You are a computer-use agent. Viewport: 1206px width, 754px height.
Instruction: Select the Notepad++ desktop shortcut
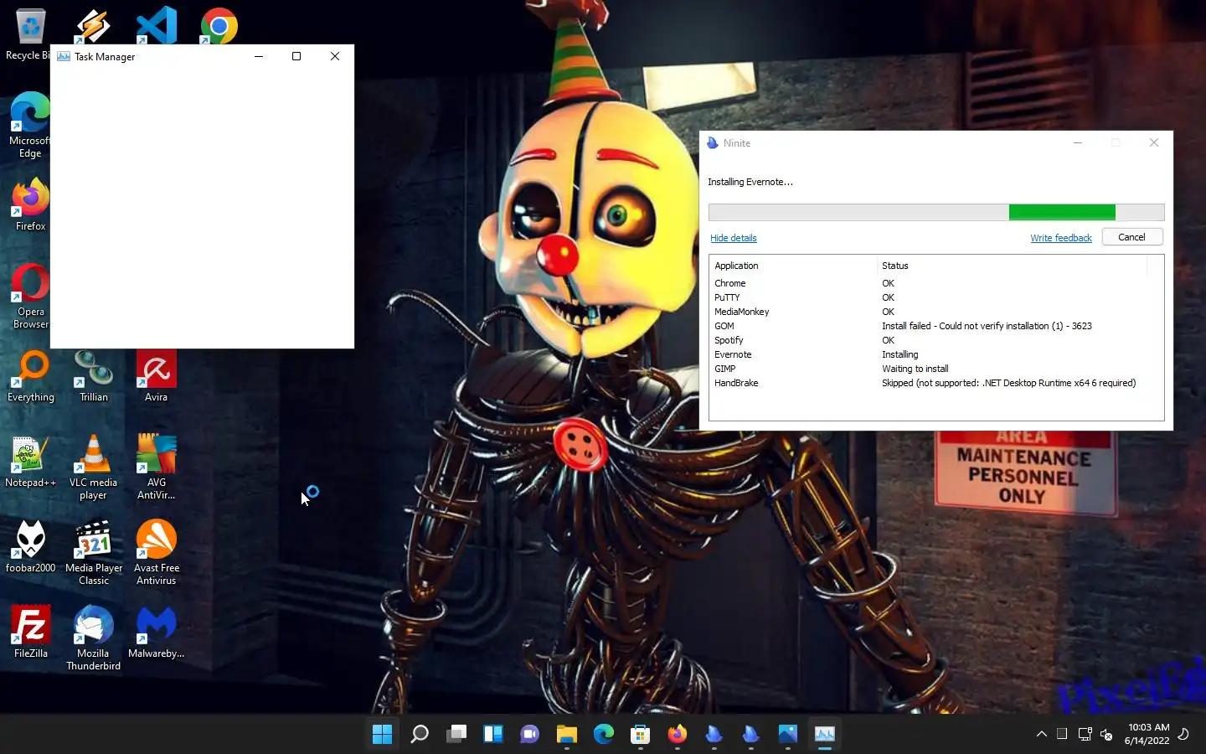pos(30,462)
